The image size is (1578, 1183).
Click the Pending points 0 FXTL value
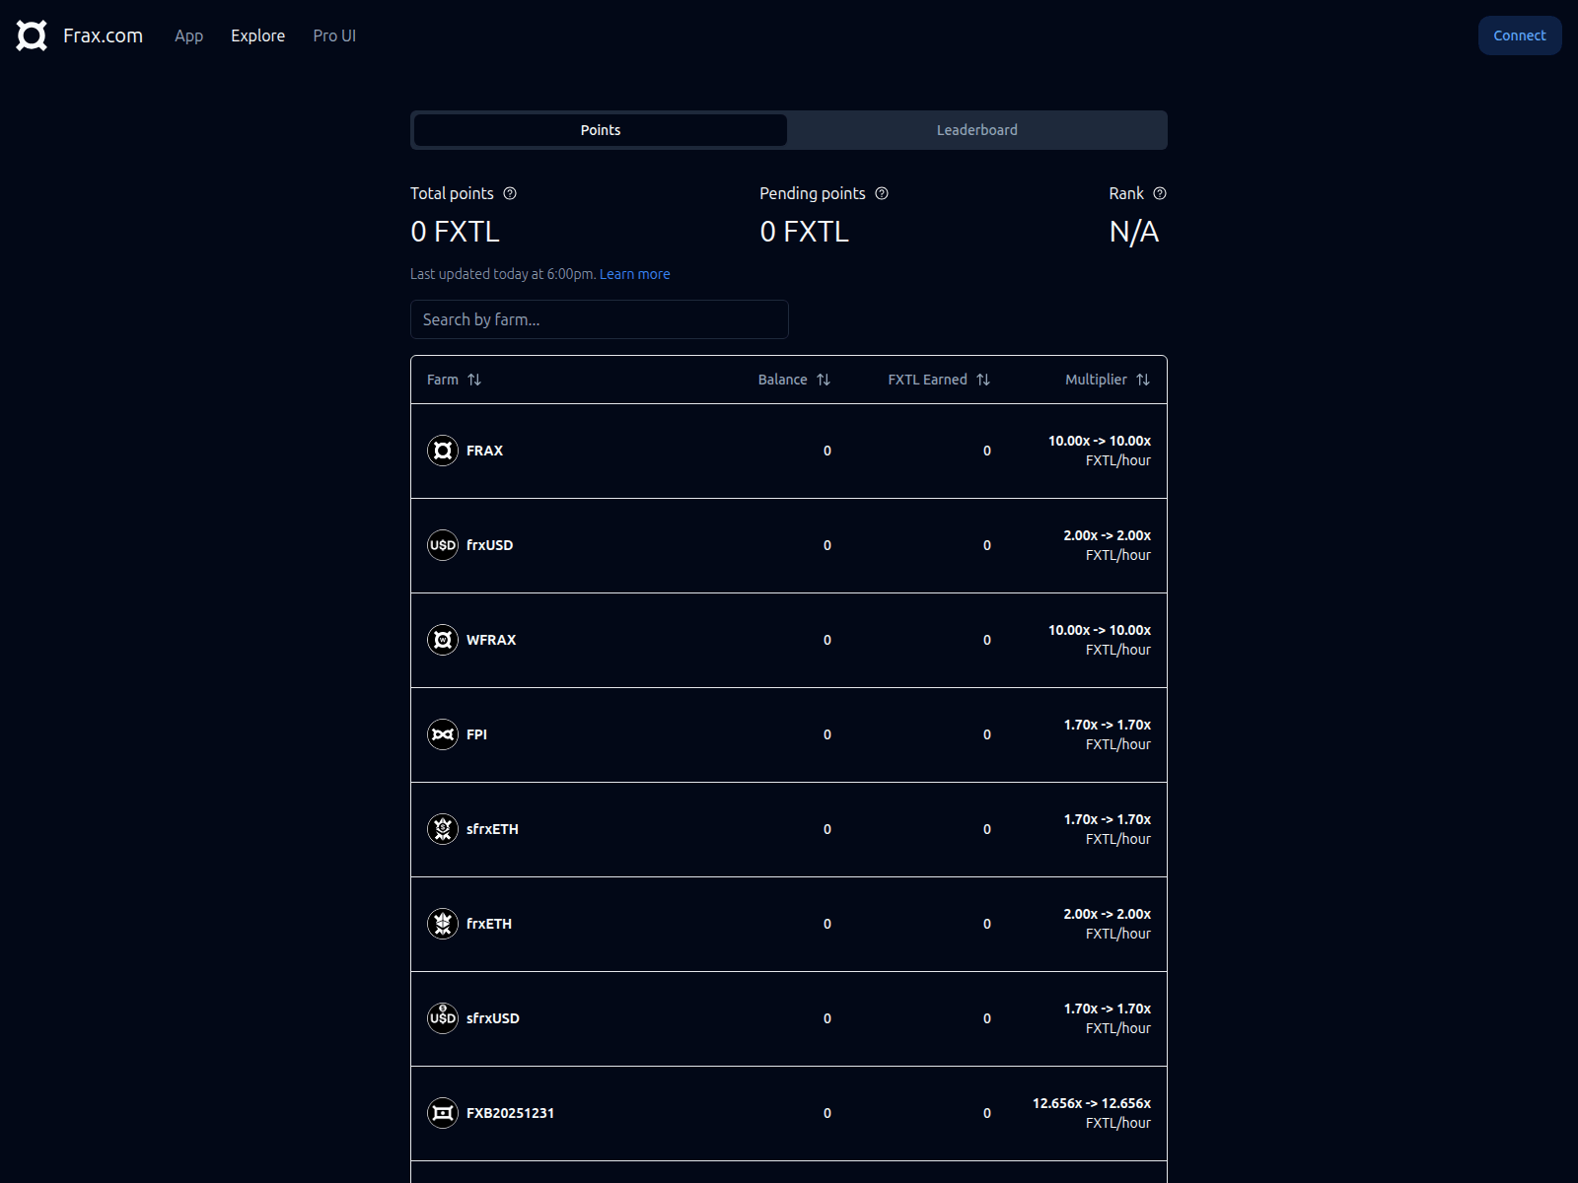(804, 232)
